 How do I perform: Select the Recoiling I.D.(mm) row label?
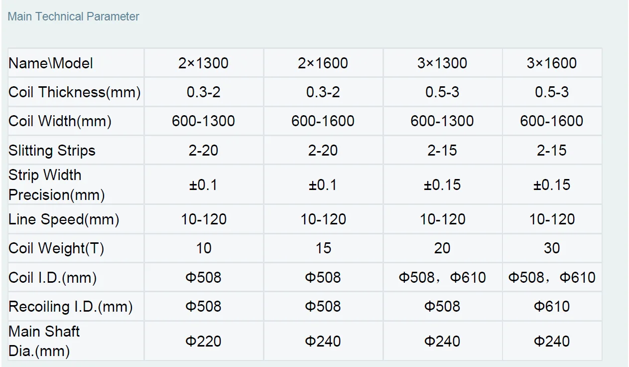[71, 307]
